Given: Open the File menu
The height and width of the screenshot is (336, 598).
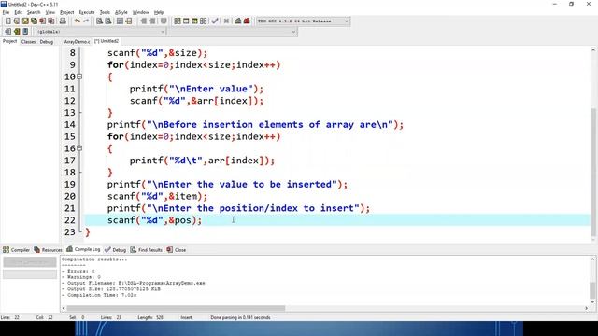Looking at the screenshot, I should [x=6, y=12].
